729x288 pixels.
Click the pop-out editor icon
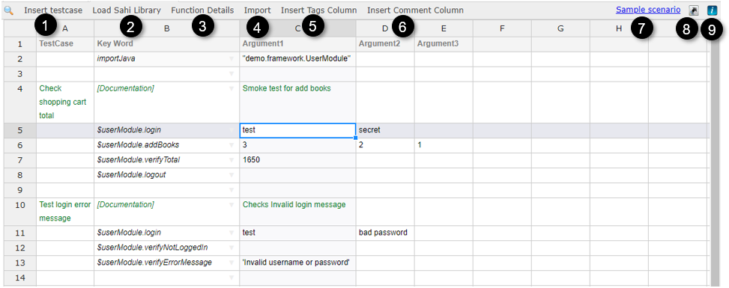(694, 10)
